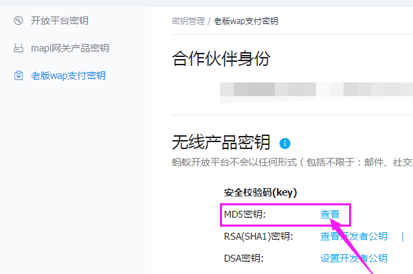The width and height of the screenshot is (413, 274).
Task: Click the blurred partner ID value
Action: [x=316, y=89]
